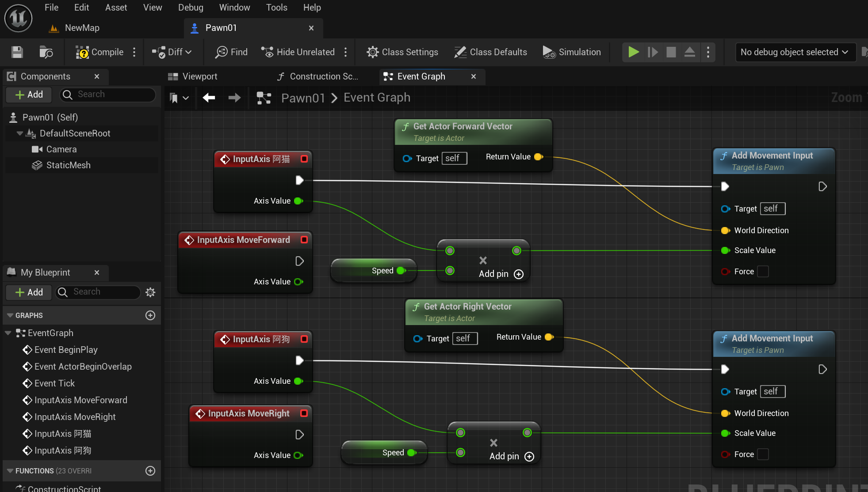Image resolution: width=868 pixels, height=492 pixels.
Task: Switch to the Viewport tab
Action: point(193,76)
